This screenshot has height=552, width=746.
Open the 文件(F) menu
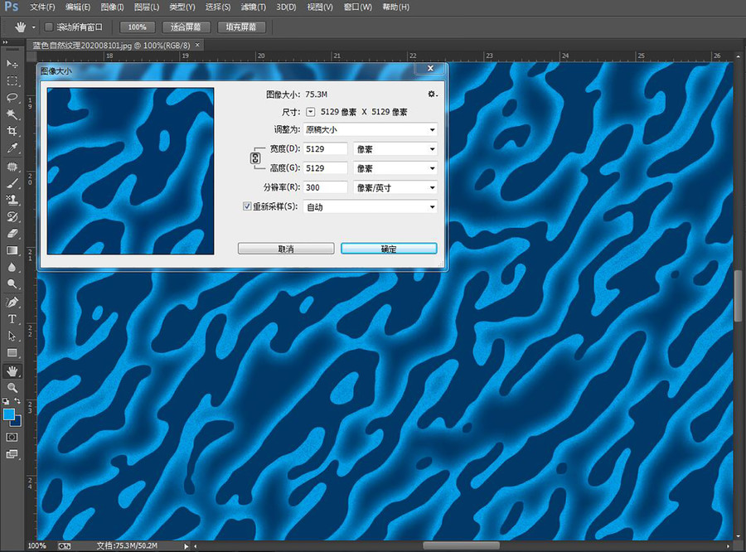[x=42, y=7]
